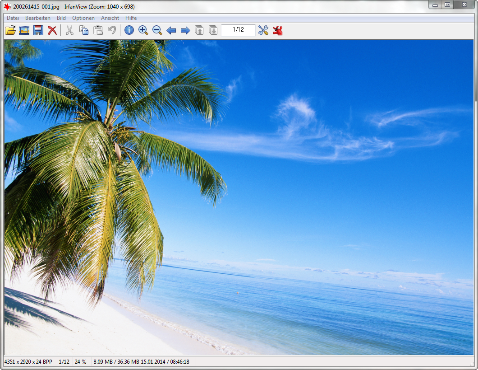This screenshot has height=370, width=478.
Task: Open the Datei menu
Action: click(13, 18)
